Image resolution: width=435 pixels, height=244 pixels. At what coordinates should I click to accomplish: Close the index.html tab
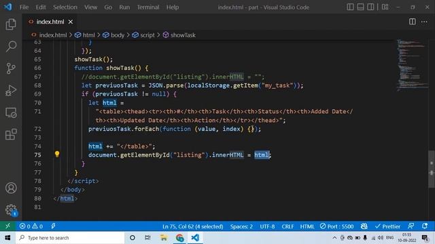point(71,22)
